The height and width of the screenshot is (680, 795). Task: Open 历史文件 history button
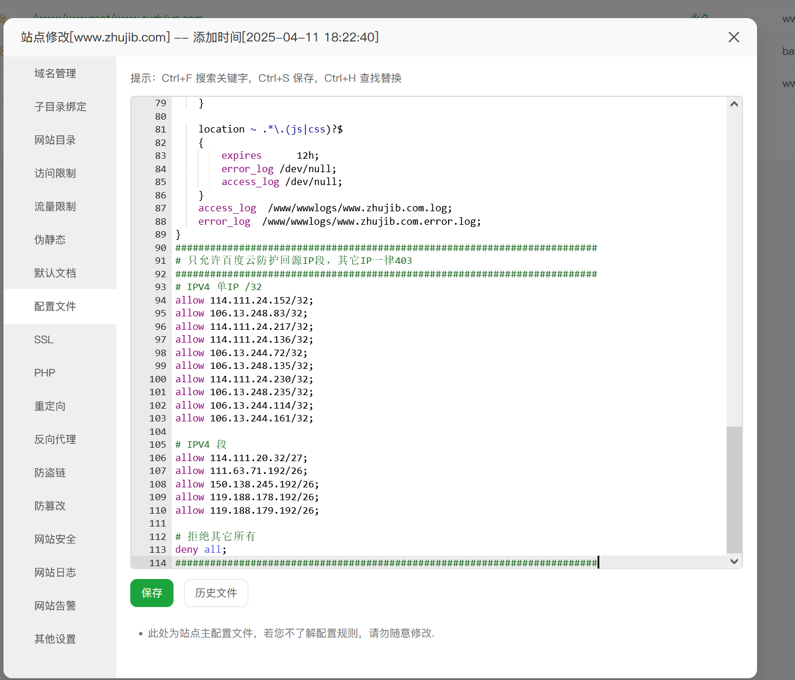pyautogui.click(x=216, y=593)
